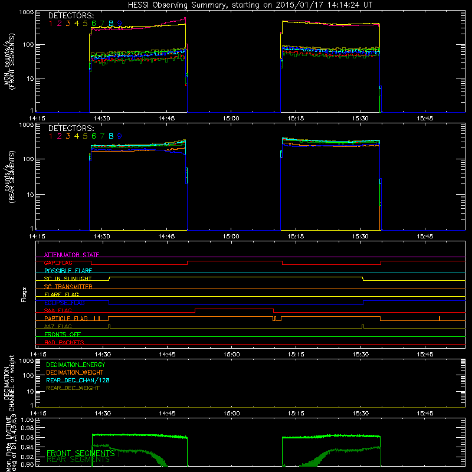This screenshot has width=472, height=472.
Task: Click detector 8 in front segments legend
Action: 111,24
